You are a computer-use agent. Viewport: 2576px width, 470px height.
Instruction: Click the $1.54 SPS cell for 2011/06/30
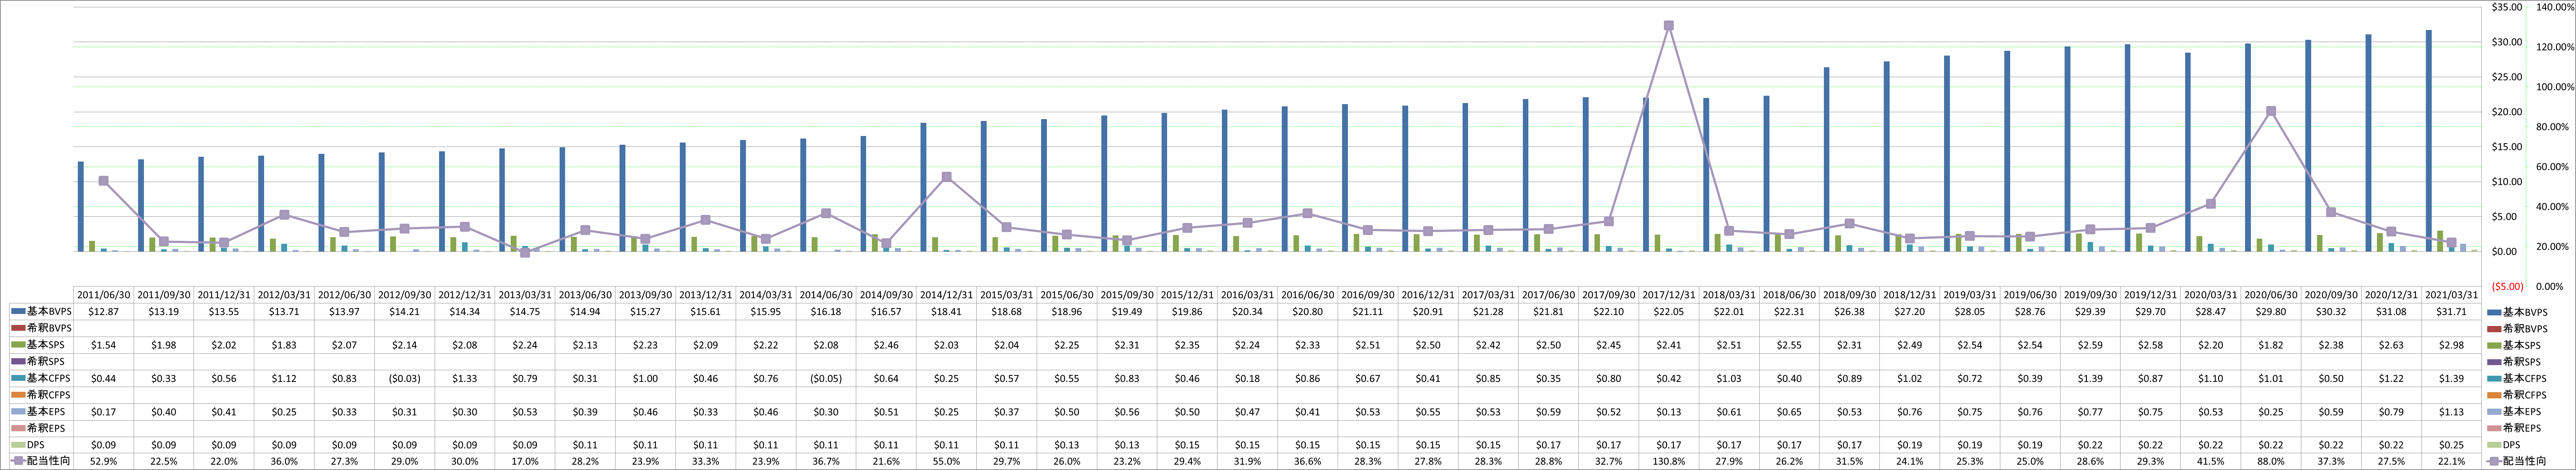(104, 345)
